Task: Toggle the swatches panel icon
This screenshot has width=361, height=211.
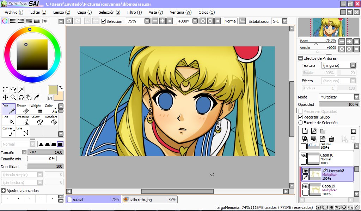Action: click(x=37, y=21)
